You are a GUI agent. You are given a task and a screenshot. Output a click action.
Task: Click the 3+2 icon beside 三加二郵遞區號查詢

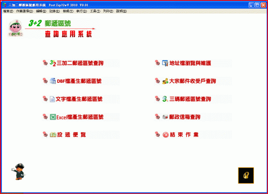point(52,63)
